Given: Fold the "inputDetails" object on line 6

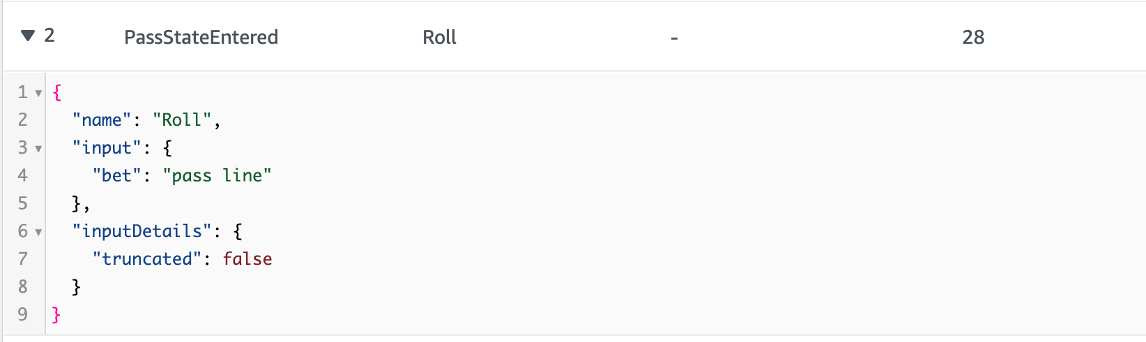Looking at the screenshot, I should (38, 232).
